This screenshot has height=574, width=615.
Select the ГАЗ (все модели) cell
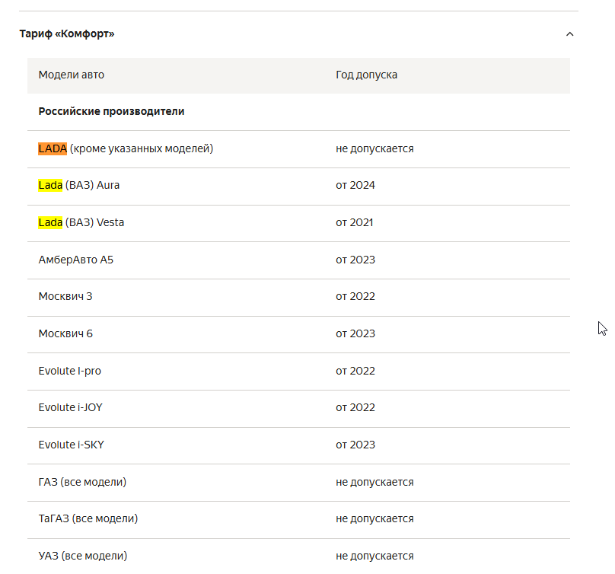[x=82, y=482]
